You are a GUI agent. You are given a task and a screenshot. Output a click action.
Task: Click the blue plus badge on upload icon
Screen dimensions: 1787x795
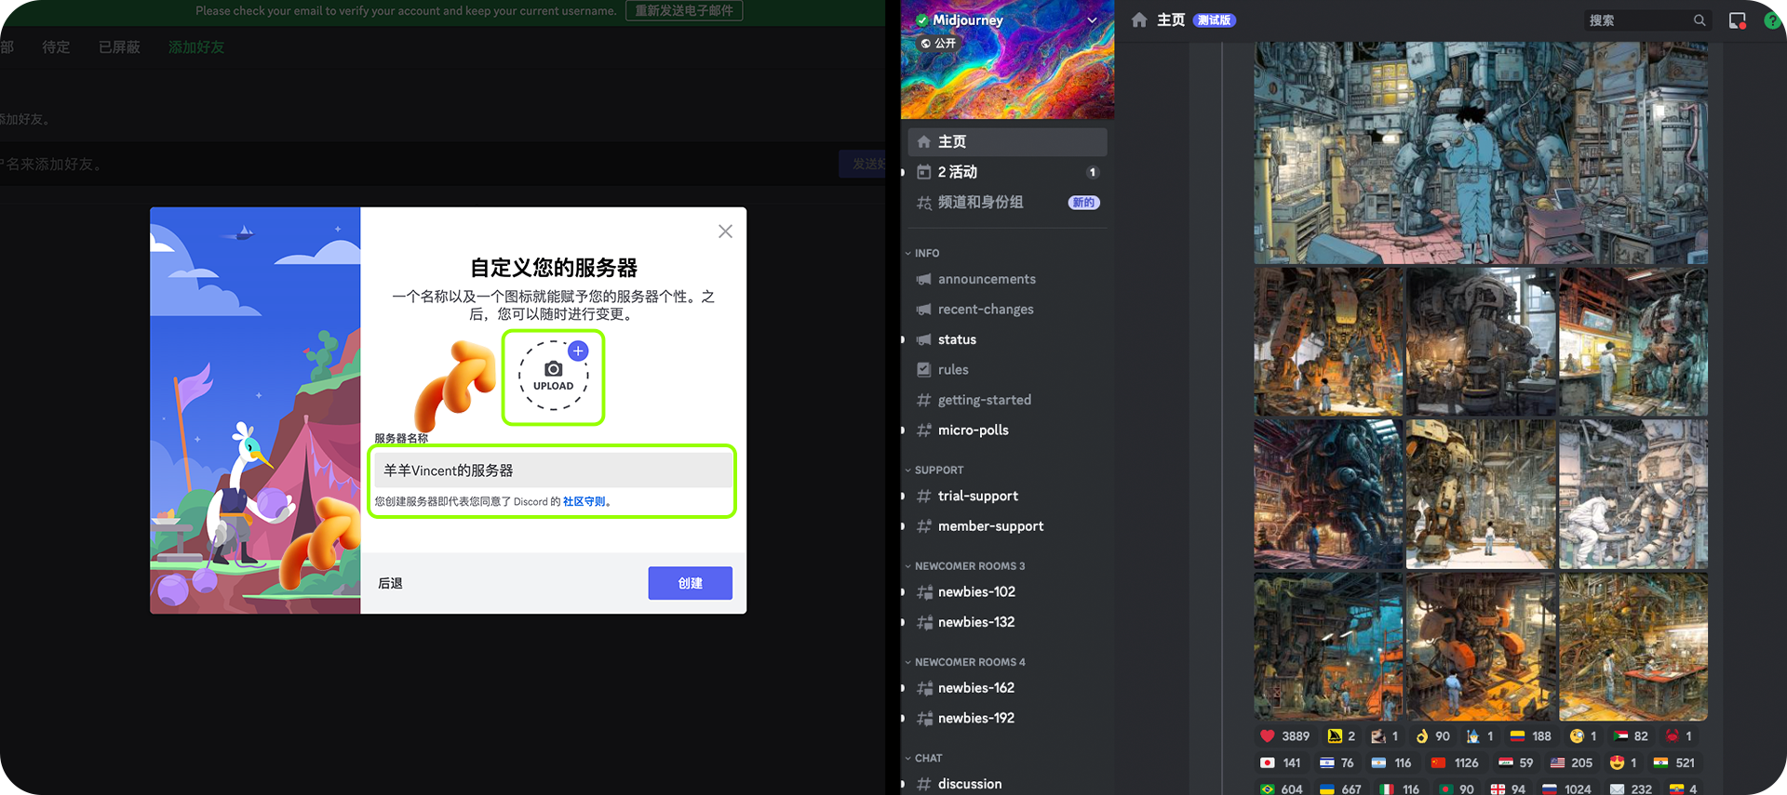click(578, 351)
